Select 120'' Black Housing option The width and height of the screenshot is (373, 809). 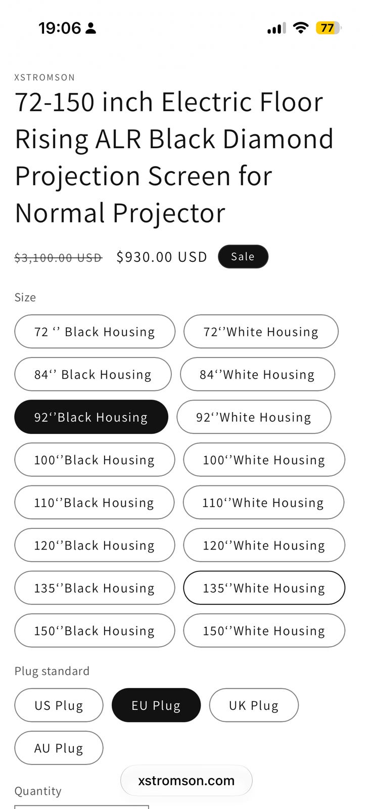(x=95, y=545)
